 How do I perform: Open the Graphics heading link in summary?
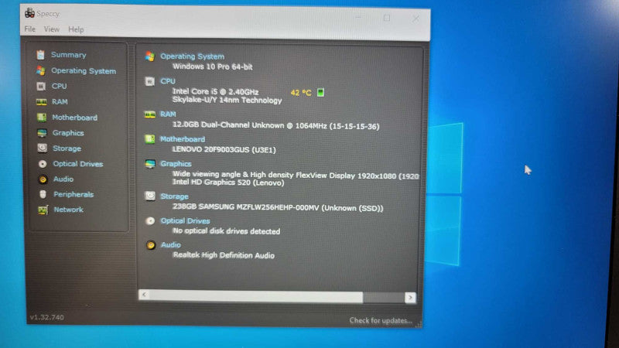tap(176, 164)
